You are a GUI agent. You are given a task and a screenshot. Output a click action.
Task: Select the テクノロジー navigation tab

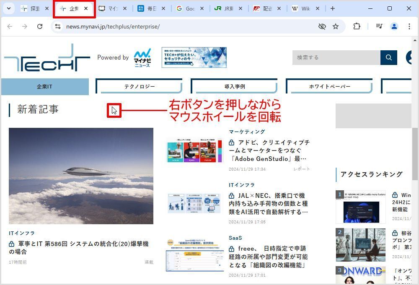coord(139,87)
